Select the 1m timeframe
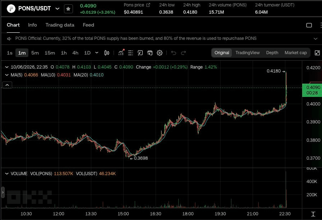 coord(22,53)
